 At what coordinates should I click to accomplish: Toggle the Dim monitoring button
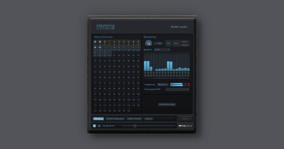pyautogui.click(x=168, y=44)
